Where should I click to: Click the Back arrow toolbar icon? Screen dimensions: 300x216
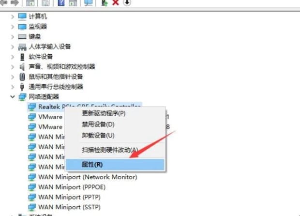(x=4, y=2)
